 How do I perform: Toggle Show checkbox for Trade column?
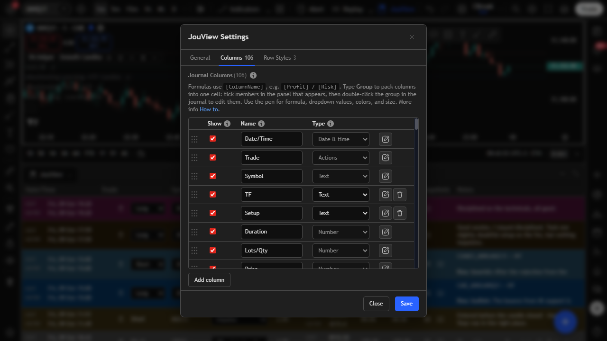(212, 158)
